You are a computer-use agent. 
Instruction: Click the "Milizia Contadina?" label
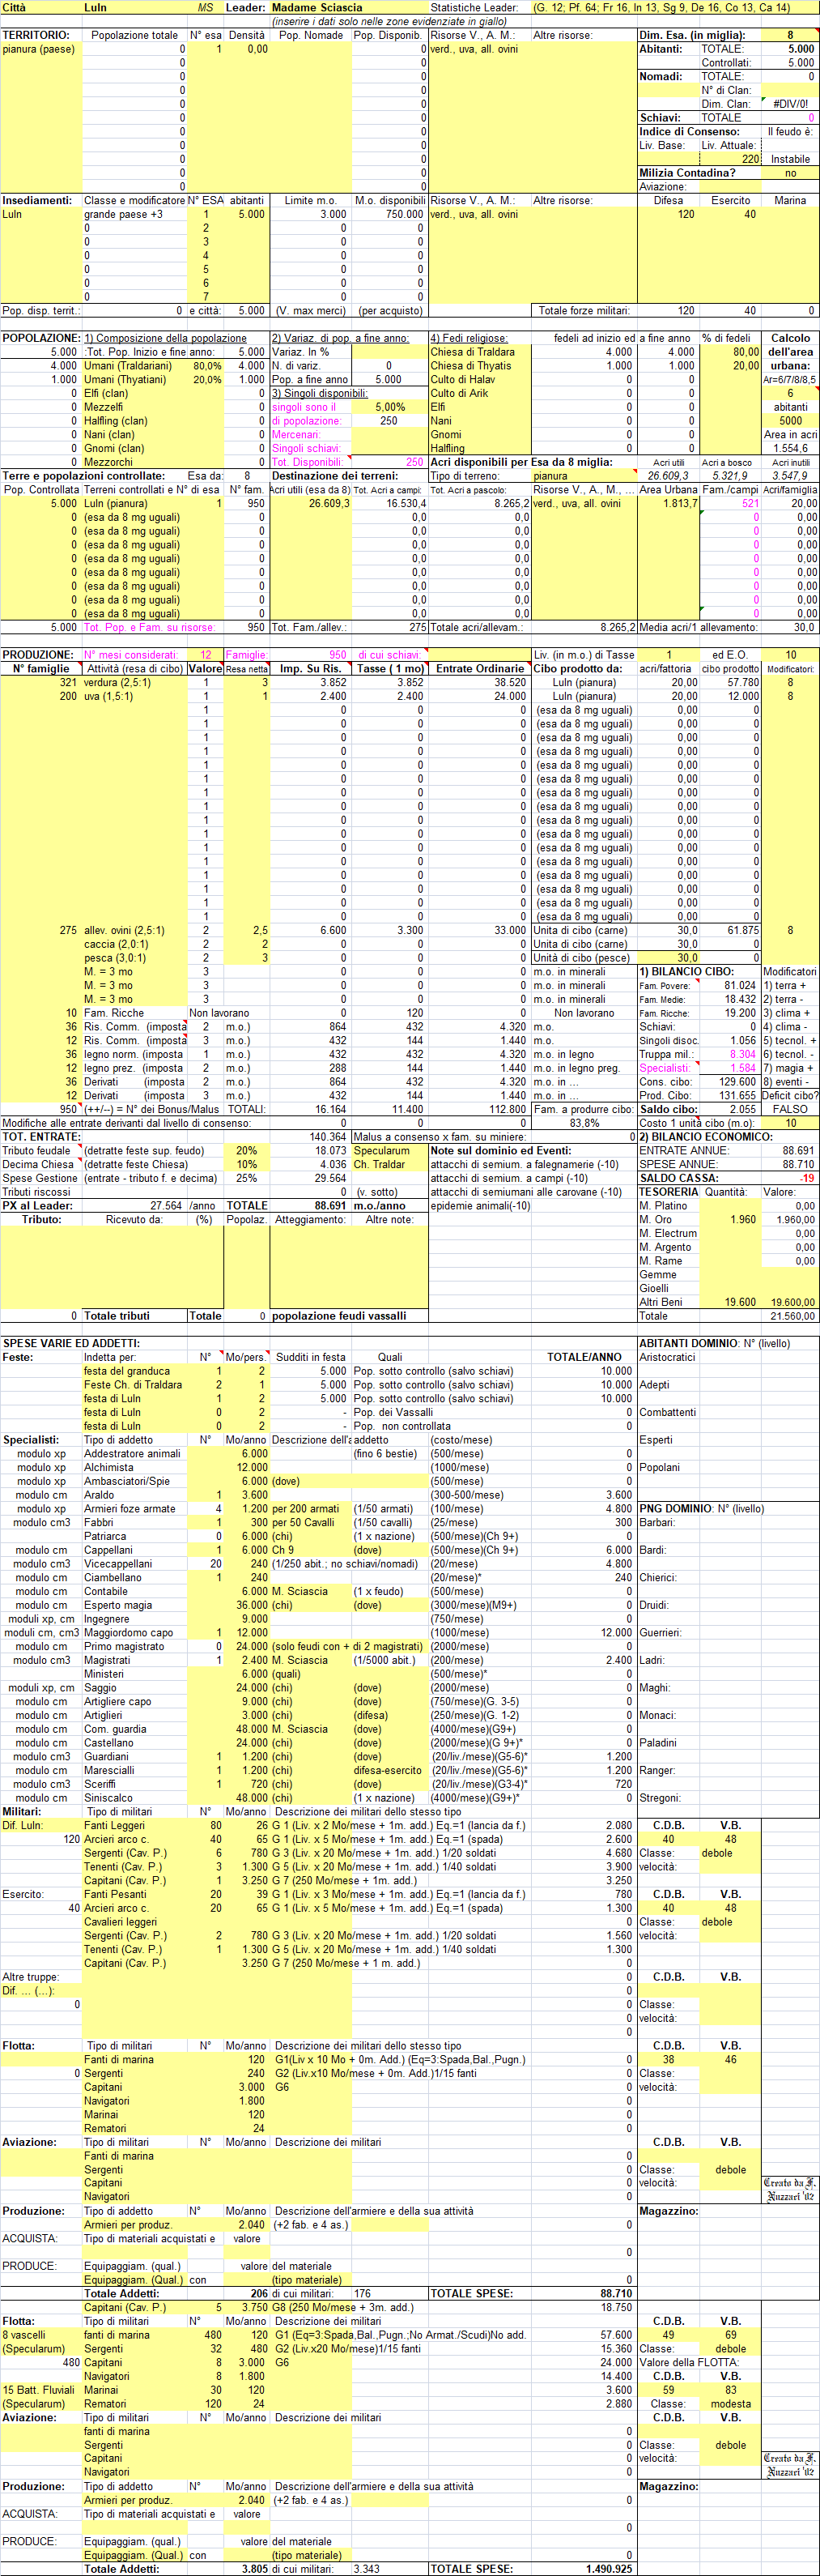(687, 173)
